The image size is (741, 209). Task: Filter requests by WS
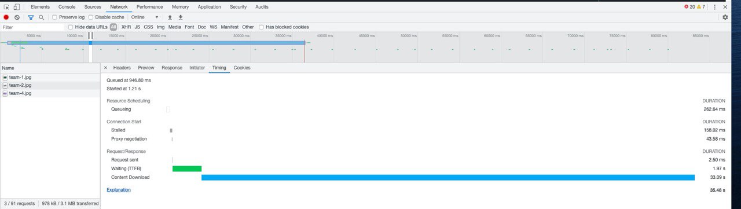click(214, 27)
